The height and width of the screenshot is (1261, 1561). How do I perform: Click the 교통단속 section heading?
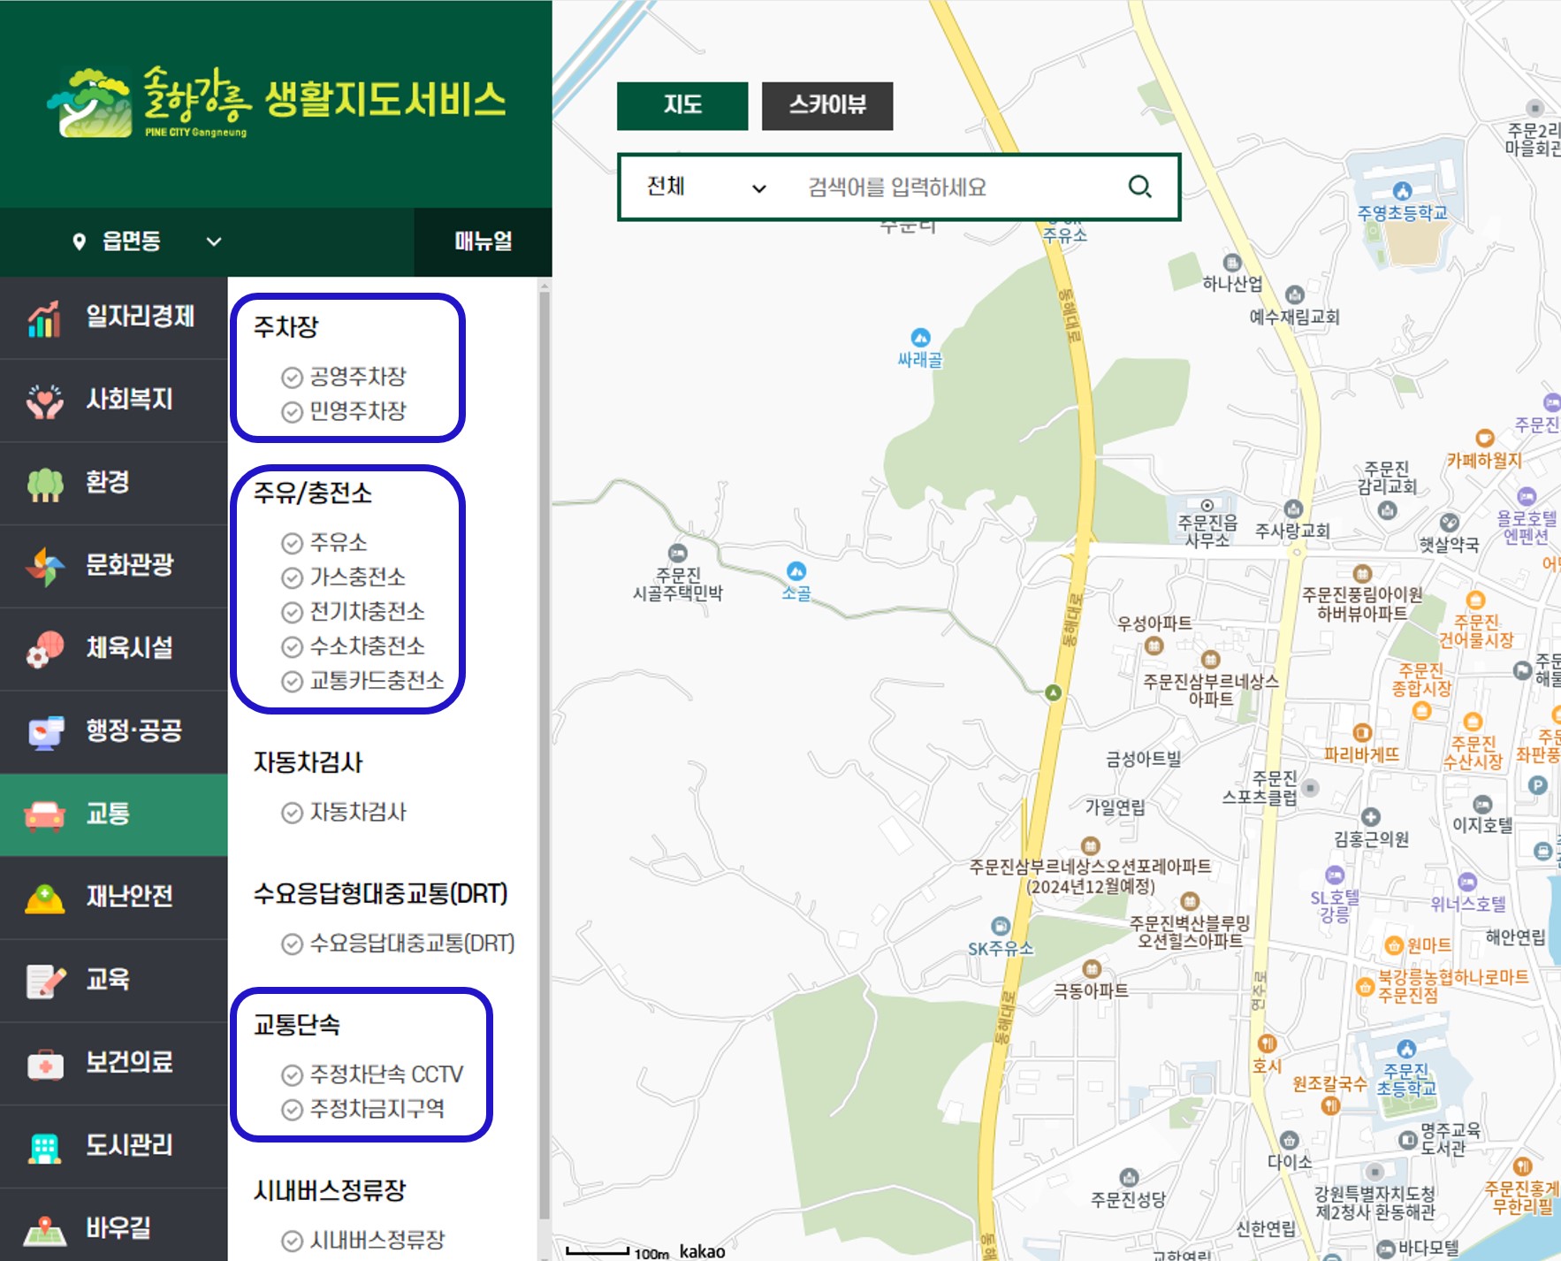tap(297, 1025)
